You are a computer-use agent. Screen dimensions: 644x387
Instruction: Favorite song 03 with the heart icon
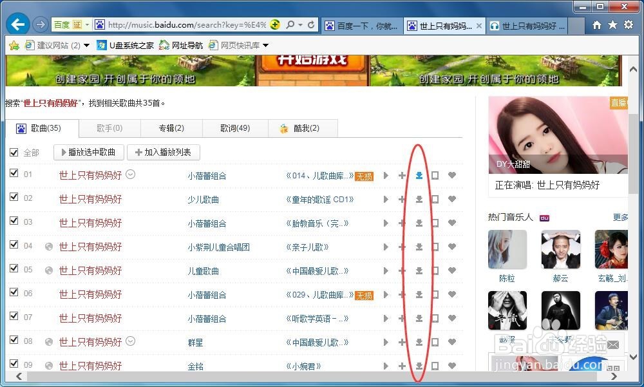point(452,223)
